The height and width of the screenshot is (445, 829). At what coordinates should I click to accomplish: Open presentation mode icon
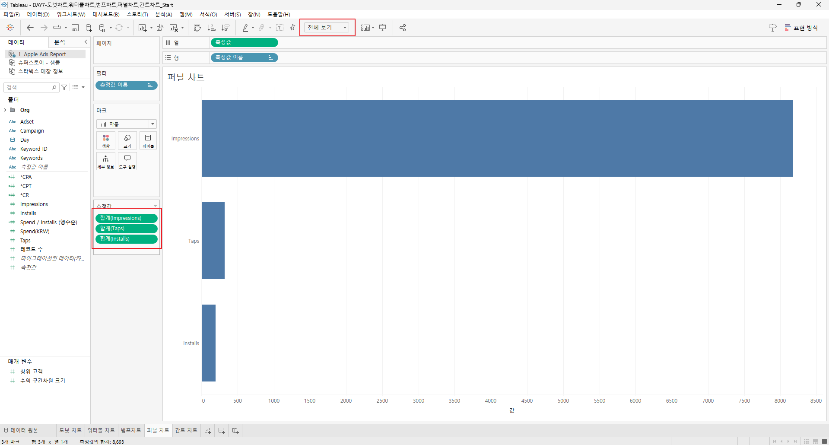point(383,28)
